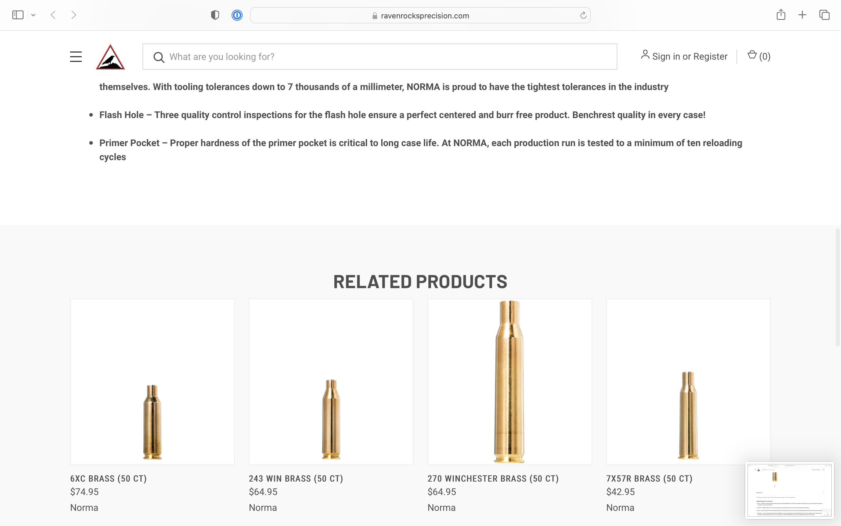Open a new tab with plus icon
The width and height of the screenshot is (841, 526).
pyautogui.click(x=802, y=15)
